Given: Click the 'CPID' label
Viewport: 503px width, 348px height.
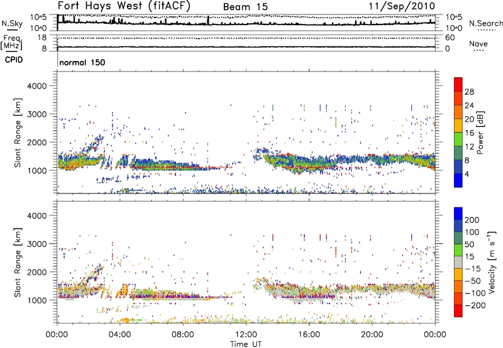Looking at the screenshot, I should click(x=14, y=60).
